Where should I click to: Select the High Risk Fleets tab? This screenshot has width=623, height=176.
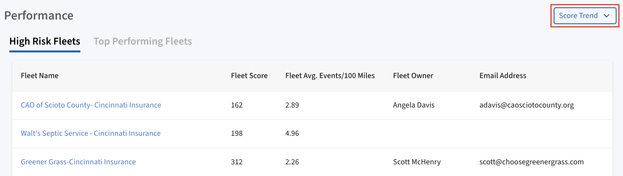pos(45,41)
